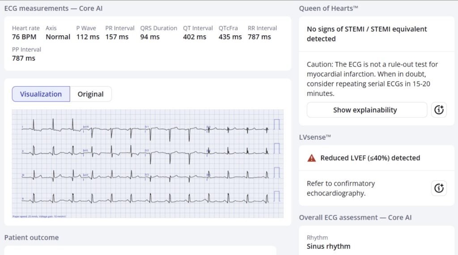The width and height of the screenshot is (458, 255).
Task: Select the PR Interval 157 ms value
Action: (x=117, y=37)
